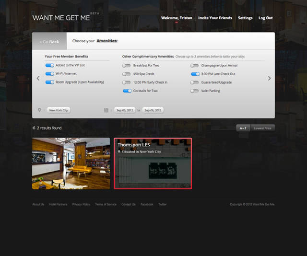Enable Guaranteed Upgrade amenity
The height and width of the screenshot is (256, 307).
pos(194,82)
